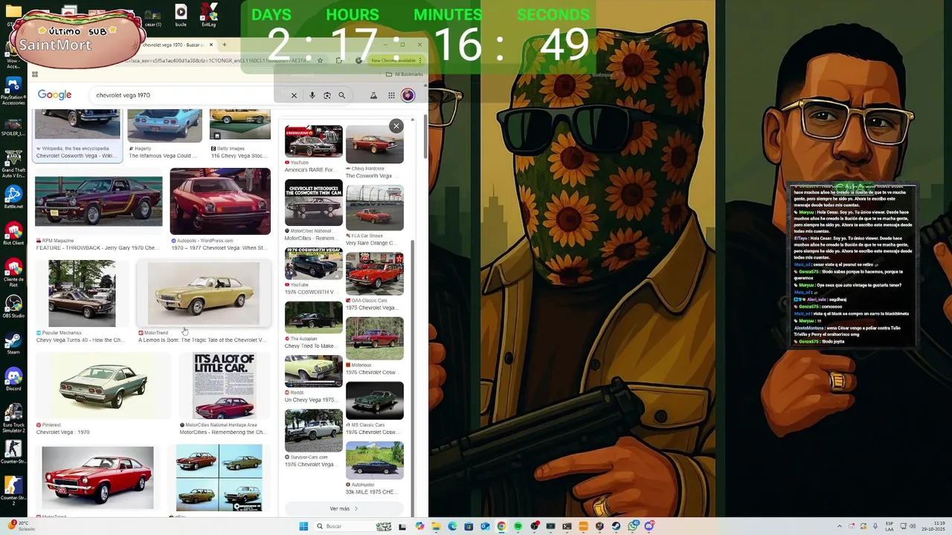Clear the Google search box with the X
This screenshot has height=535, width=952.
tap(294, 95)
